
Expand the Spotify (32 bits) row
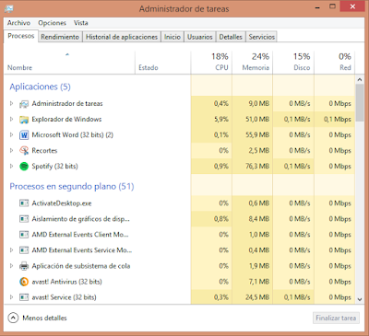[x=11, y=166]
